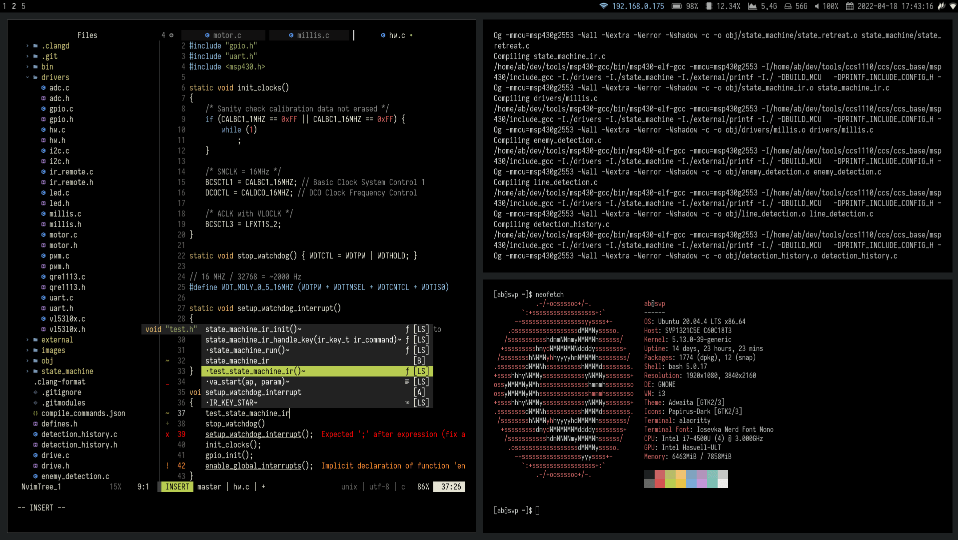The width and height of the screenshot is (958, 540).
Task: Click the folder icon beside state_machine
Action: tap(35, 371)
